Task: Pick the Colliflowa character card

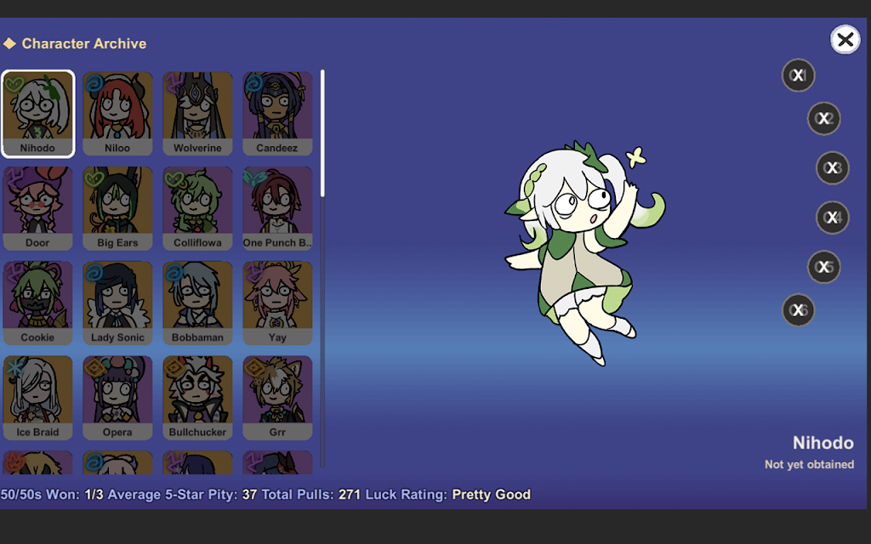Action: coord(197,208)
